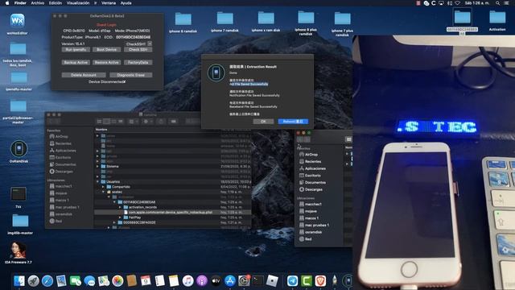Expand the 0006893C28FA002E folder
515x290 pixels.
pyautogui.click(x=114, y=222)
